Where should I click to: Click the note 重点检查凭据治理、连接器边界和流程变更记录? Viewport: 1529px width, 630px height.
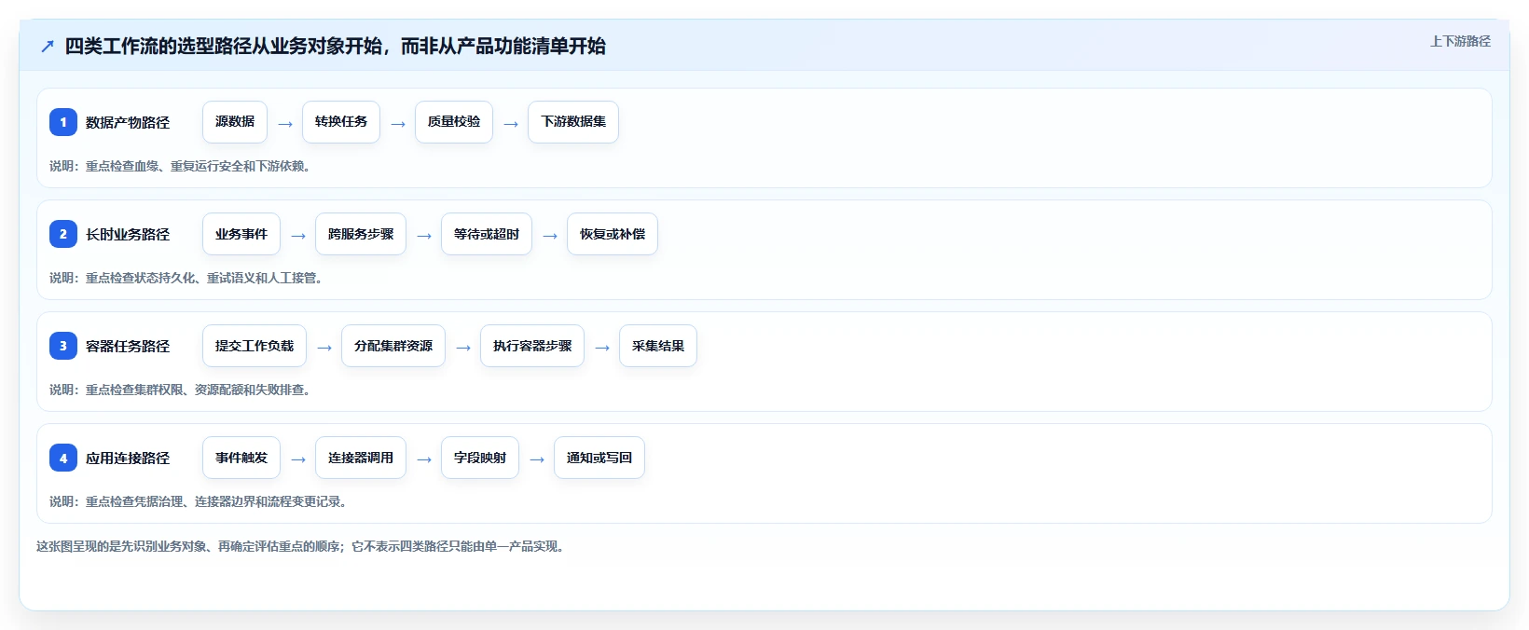[x=215, y=501]
